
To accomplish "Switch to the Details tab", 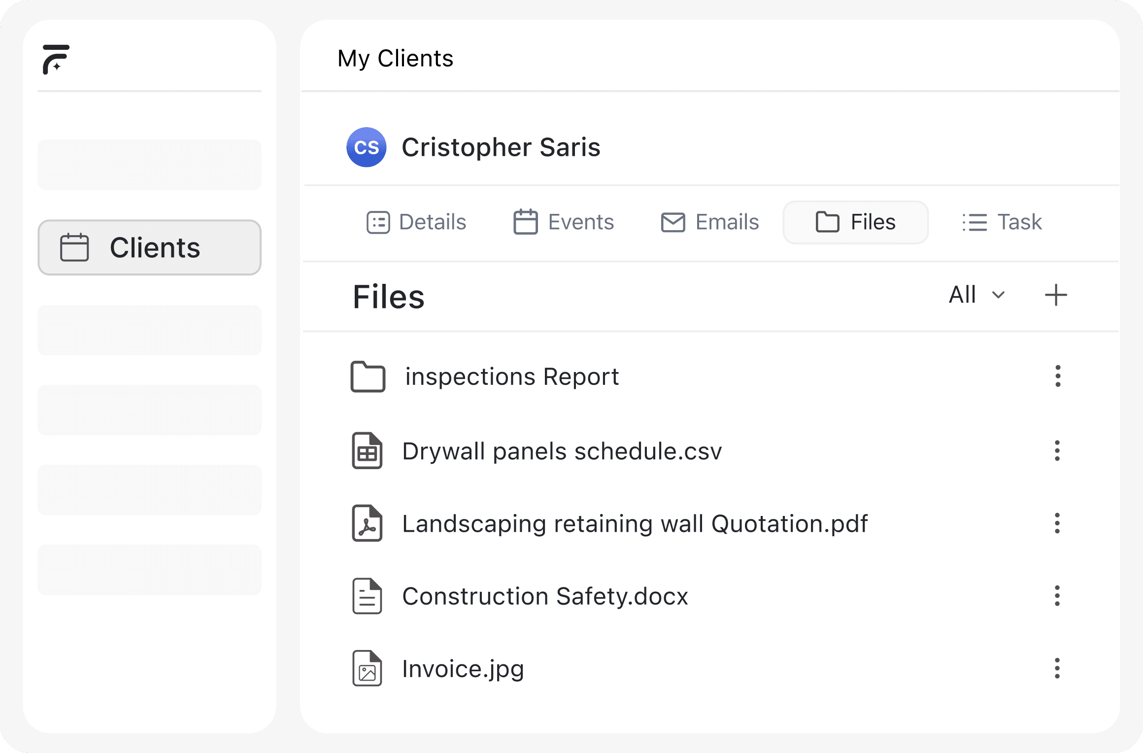I will [416, 222].
